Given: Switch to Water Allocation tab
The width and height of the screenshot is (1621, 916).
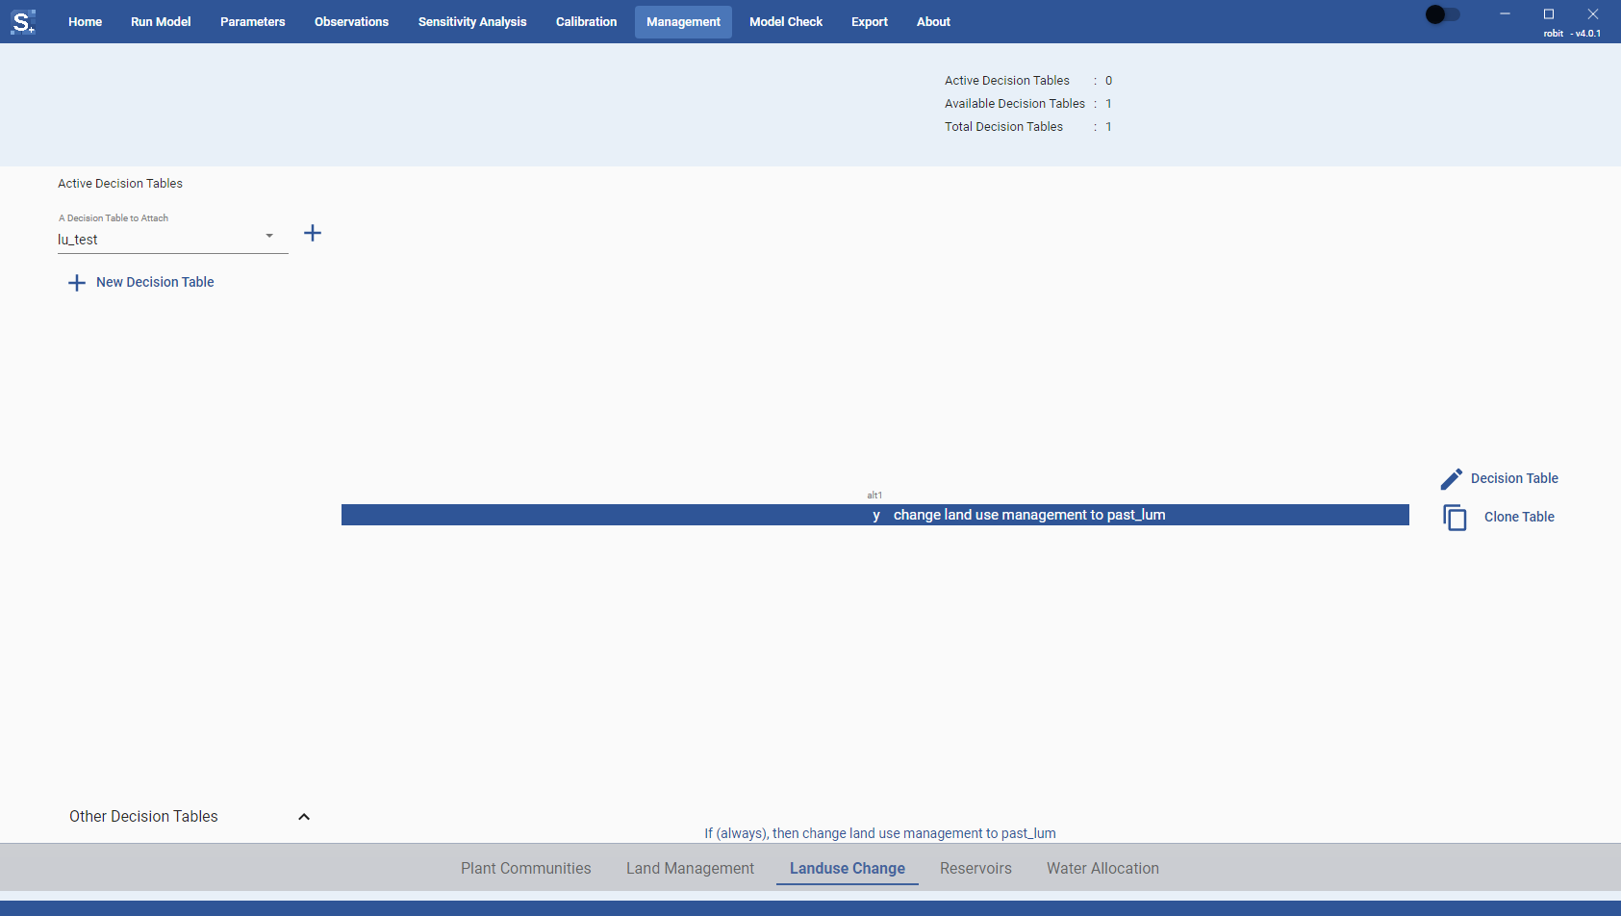Looking at the screenshot, I should pyautogui.click(x=1102, y=868).
